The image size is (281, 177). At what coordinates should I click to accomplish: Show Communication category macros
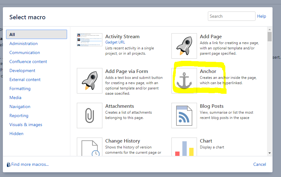pyautogui.click(x=25, y=52)
